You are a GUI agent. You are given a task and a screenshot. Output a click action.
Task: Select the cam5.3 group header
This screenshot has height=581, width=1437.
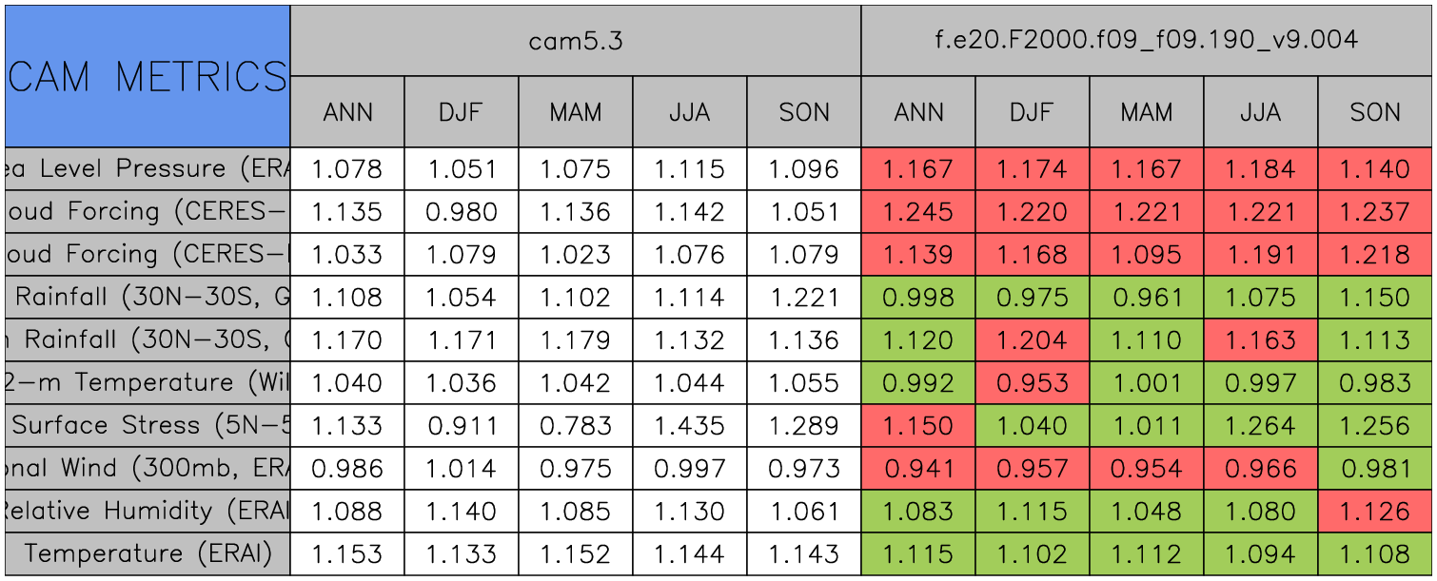point(576,41)
